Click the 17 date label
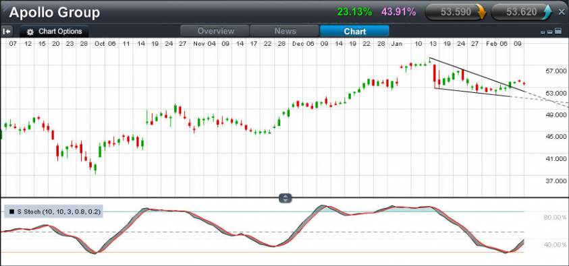This screenshot has height=266, width=569. (254, 43)
